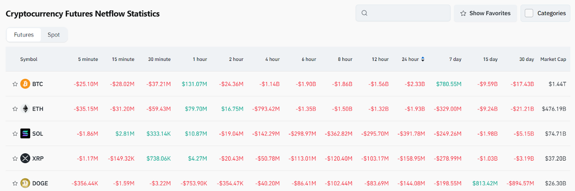Click the XRP coin logo
This screenshot has height=191, width=575.
[25, 158]
